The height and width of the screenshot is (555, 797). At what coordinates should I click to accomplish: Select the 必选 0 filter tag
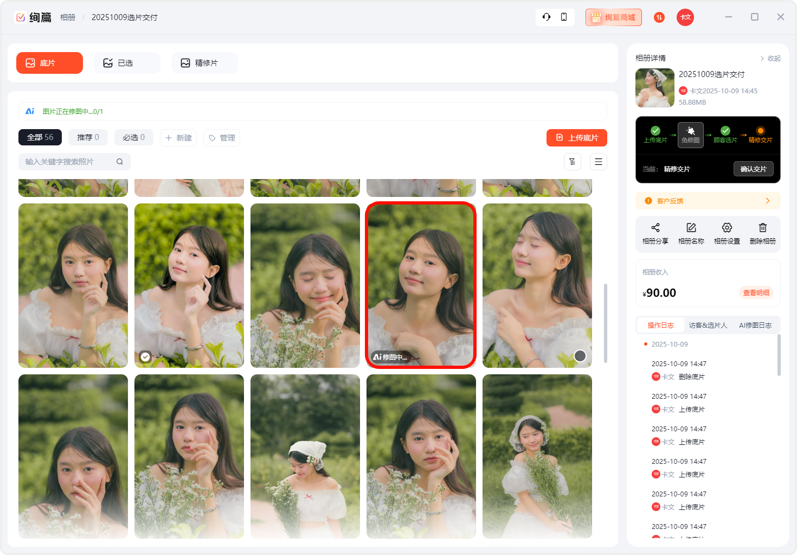point(133,137)
